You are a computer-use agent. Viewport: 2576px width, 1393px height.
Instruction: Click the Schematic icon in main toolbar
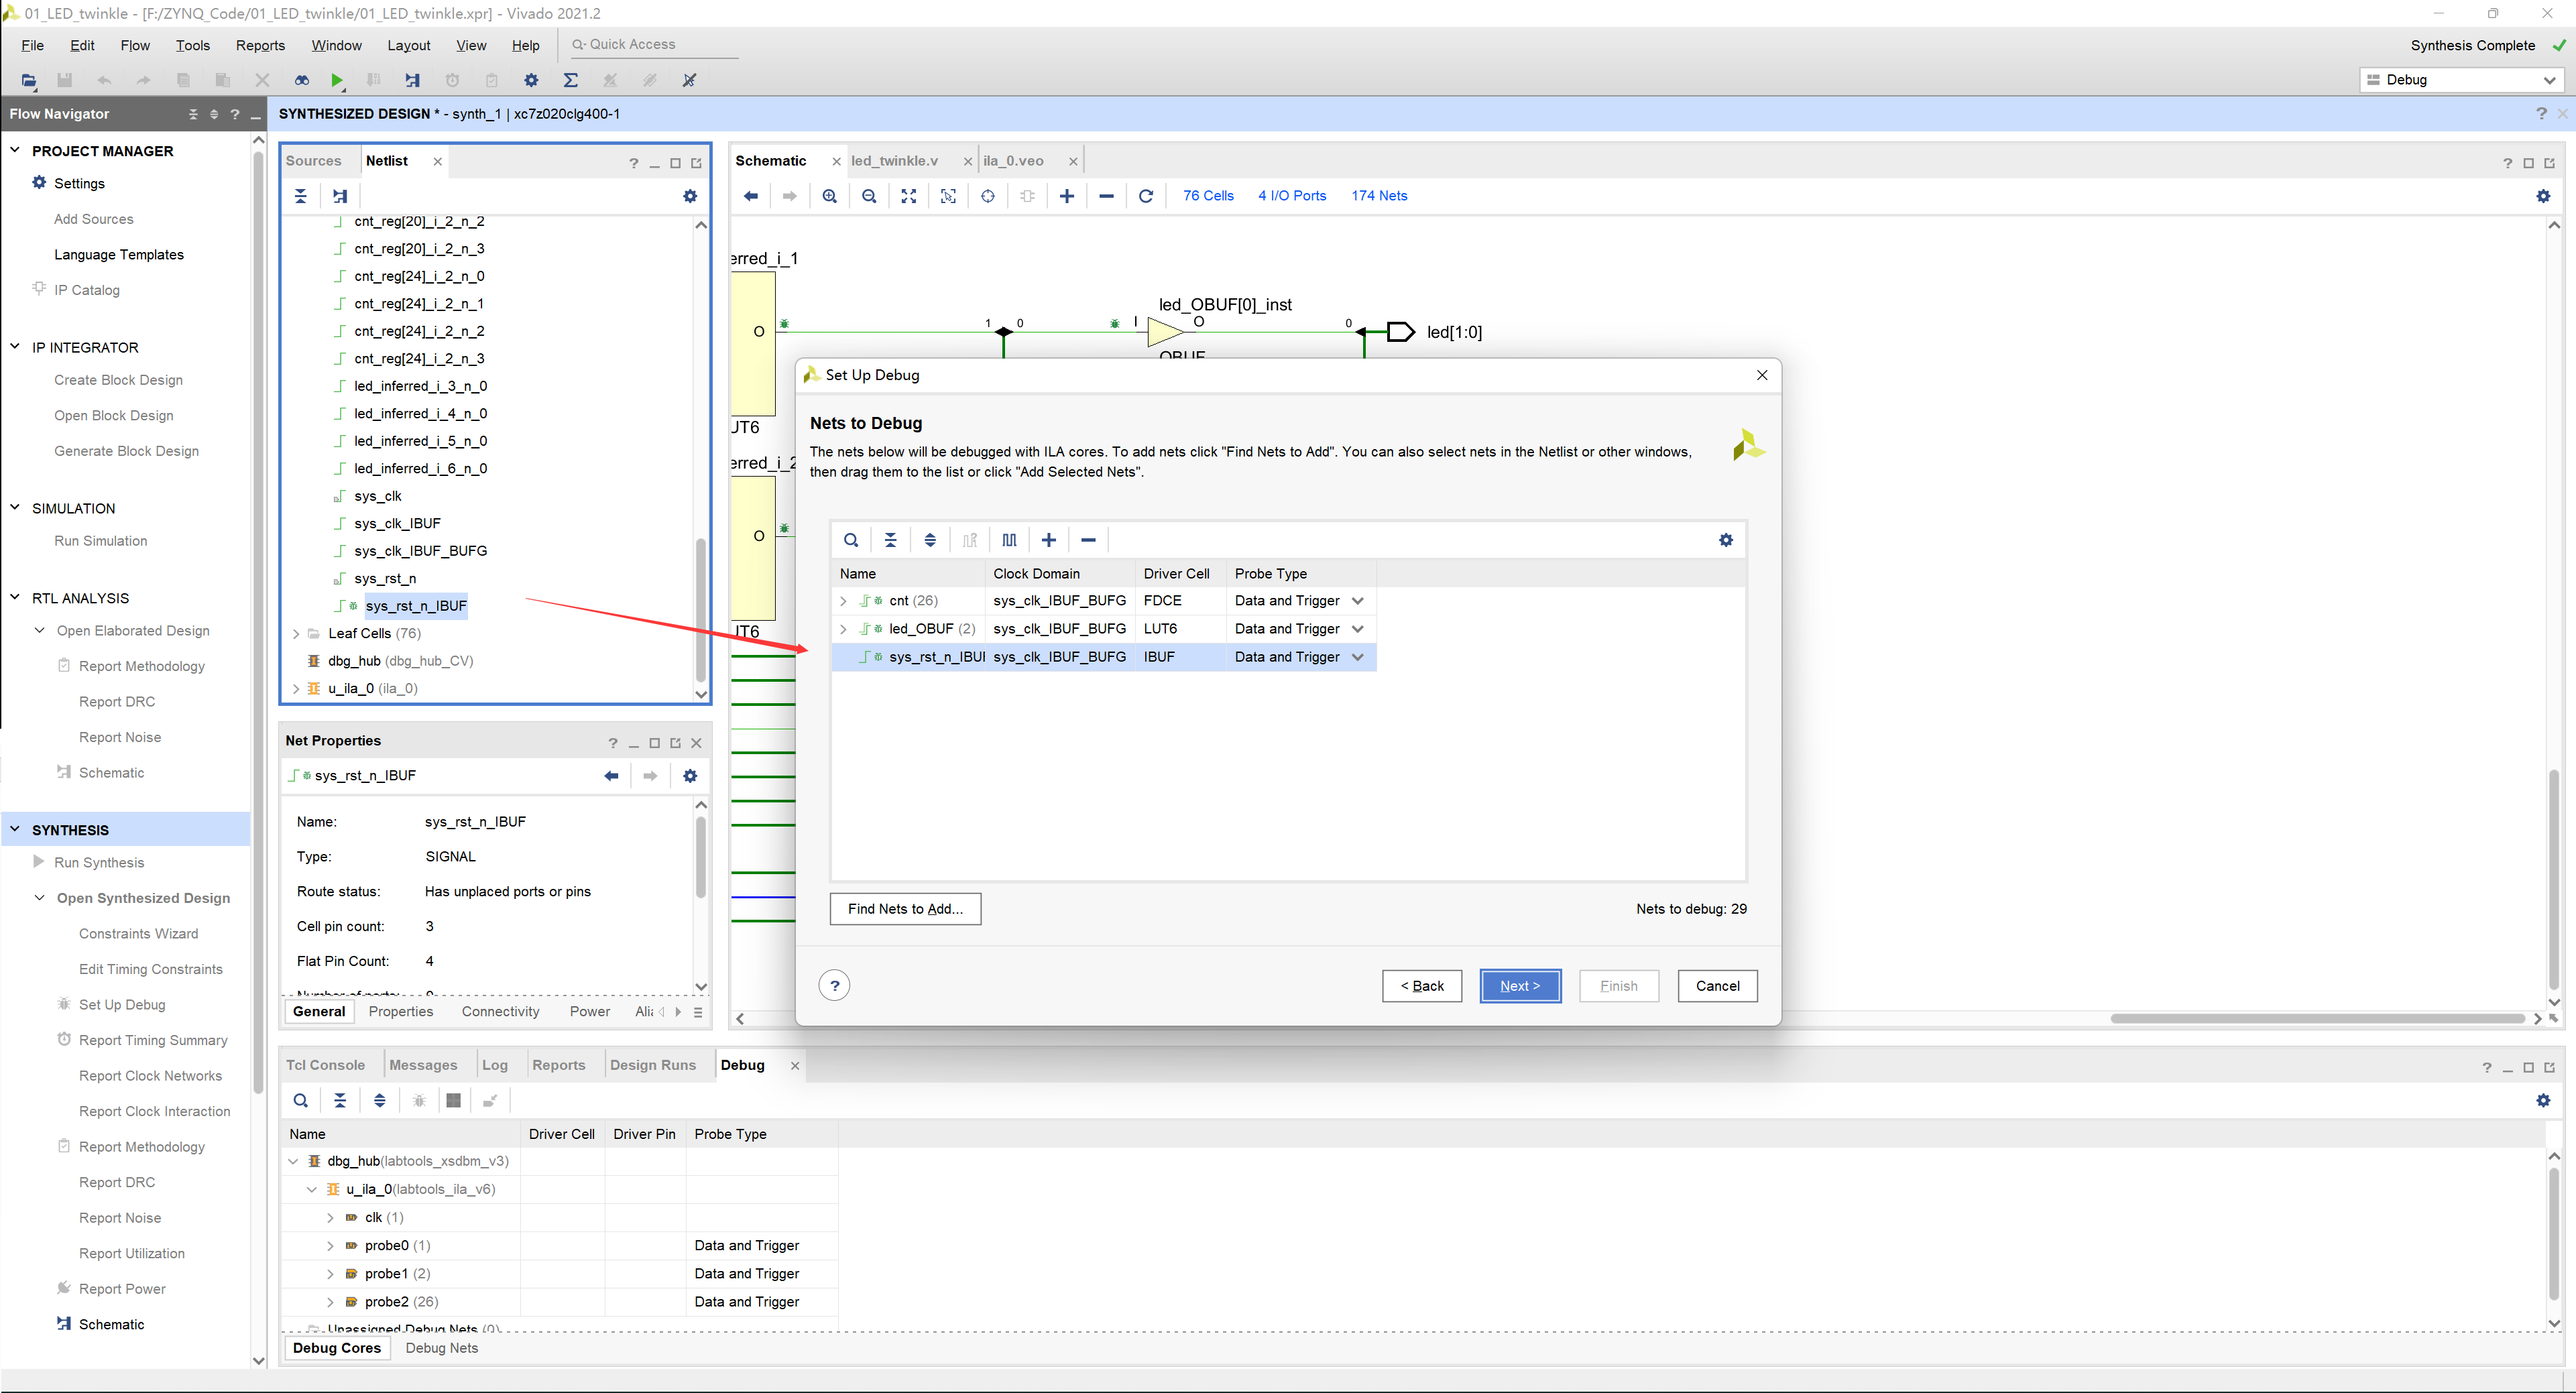(412, 80)
